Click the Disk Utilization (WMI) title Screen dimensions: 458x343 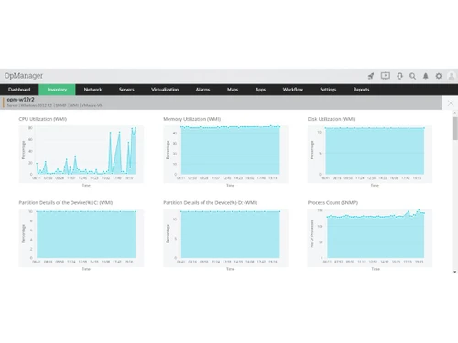coord(332,119)
